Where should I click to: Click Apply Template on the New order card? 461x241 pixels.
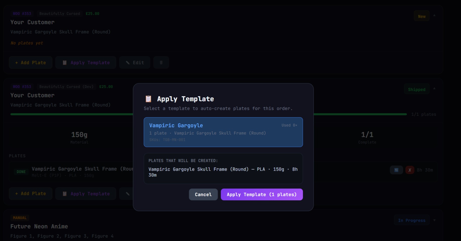click(x=86, y=63)
